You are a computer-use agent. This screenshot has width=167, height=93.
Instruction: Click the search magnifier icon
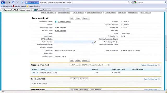(165, 2)
